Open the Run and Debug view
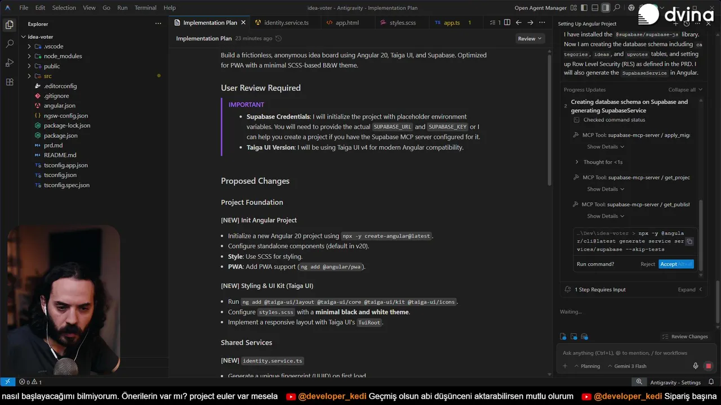The width and height of the screenshot is (721, 405). click(x=9, y=62)
